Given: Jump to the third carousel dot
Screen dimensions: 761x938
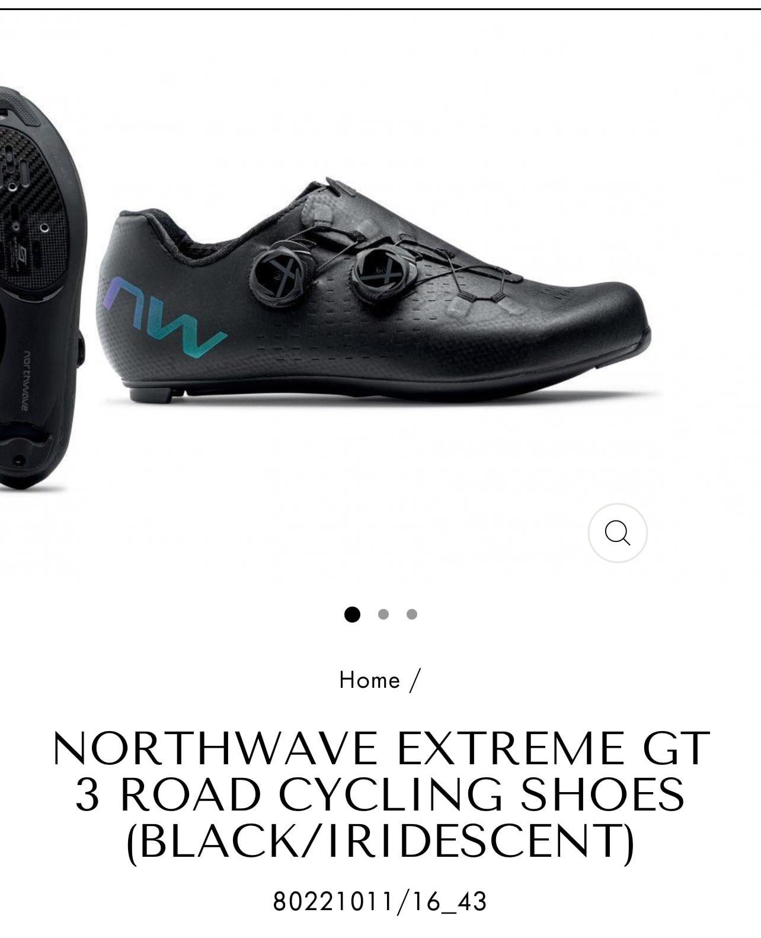Looking at the screenshot, I should (x=412, y=614).
